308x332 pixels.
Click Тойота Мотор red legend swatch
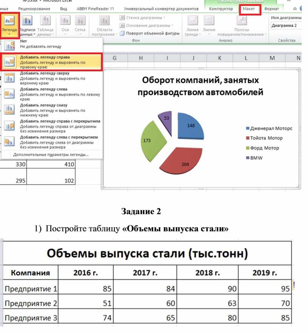[248, 138]
